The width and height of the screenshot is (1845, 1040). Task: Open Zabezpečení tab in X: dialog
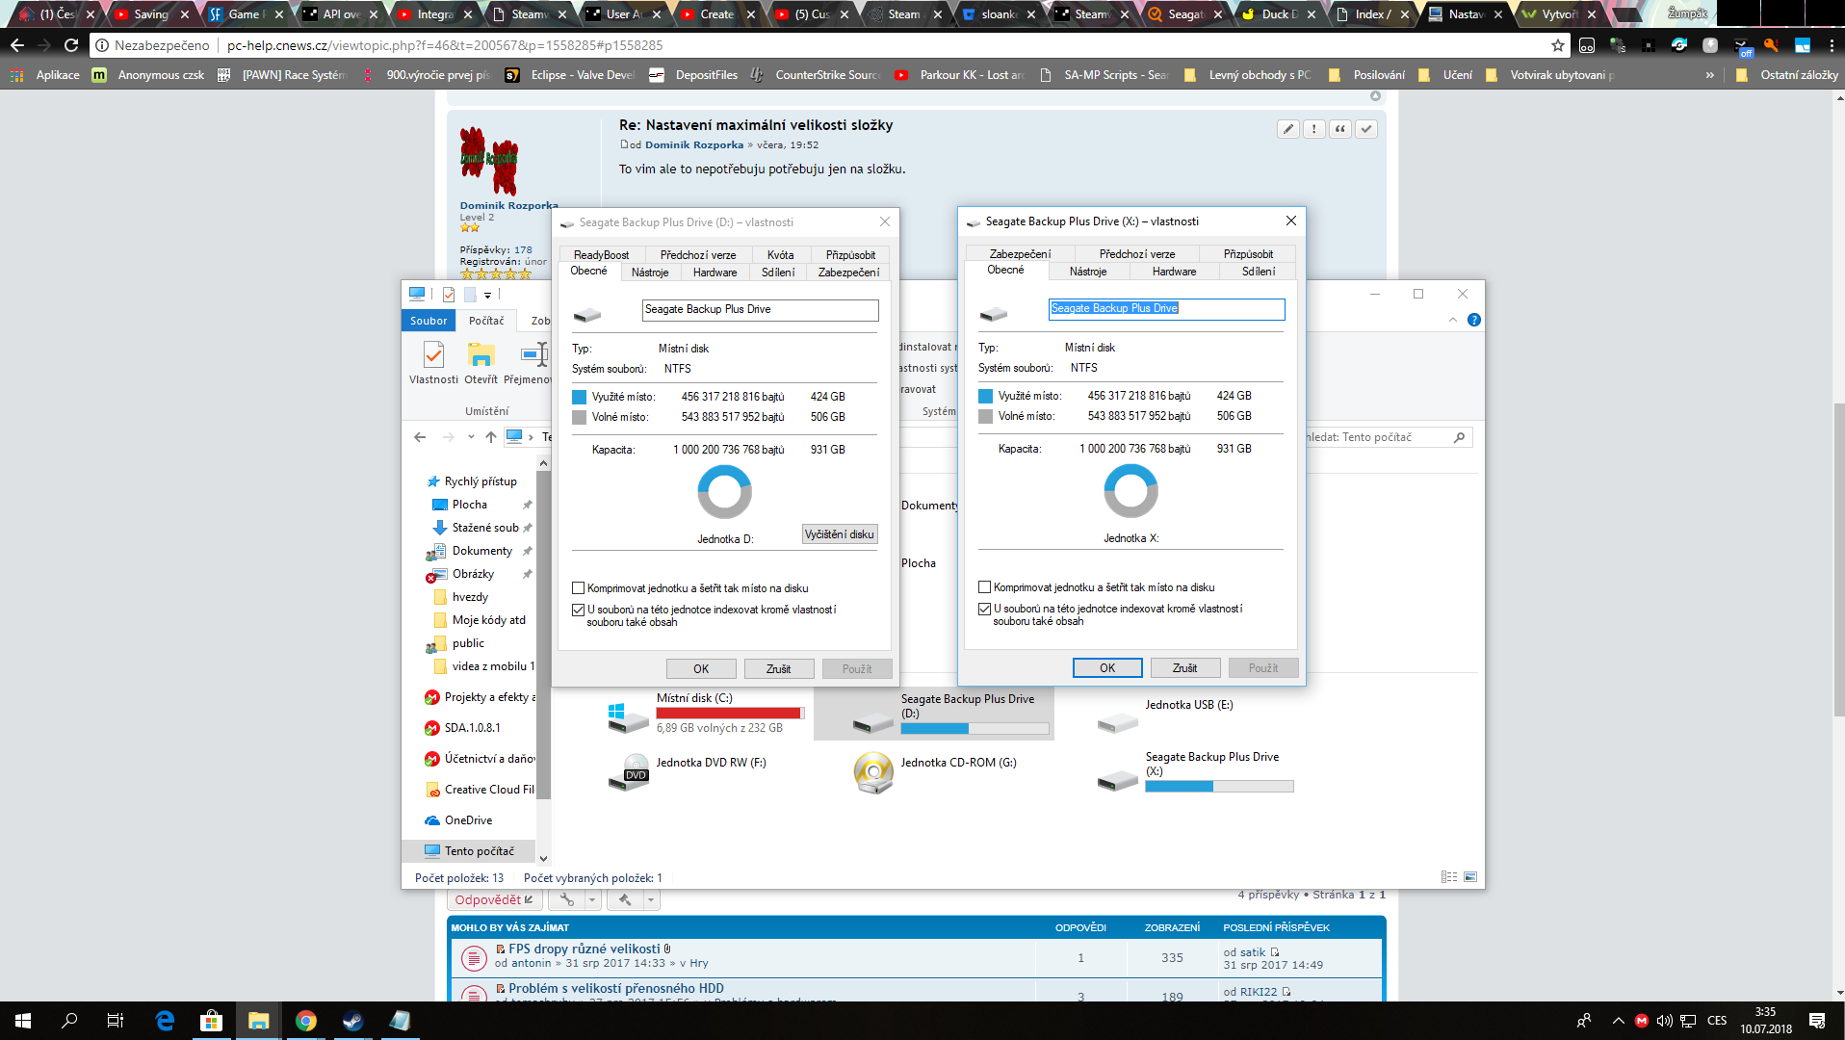(x=1020, y=254)
